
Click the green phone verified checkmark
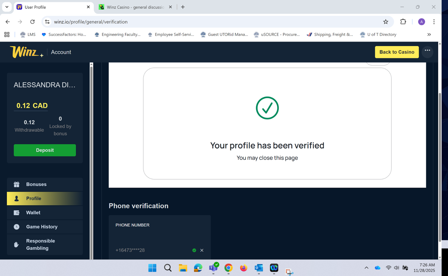coord(194,250)
